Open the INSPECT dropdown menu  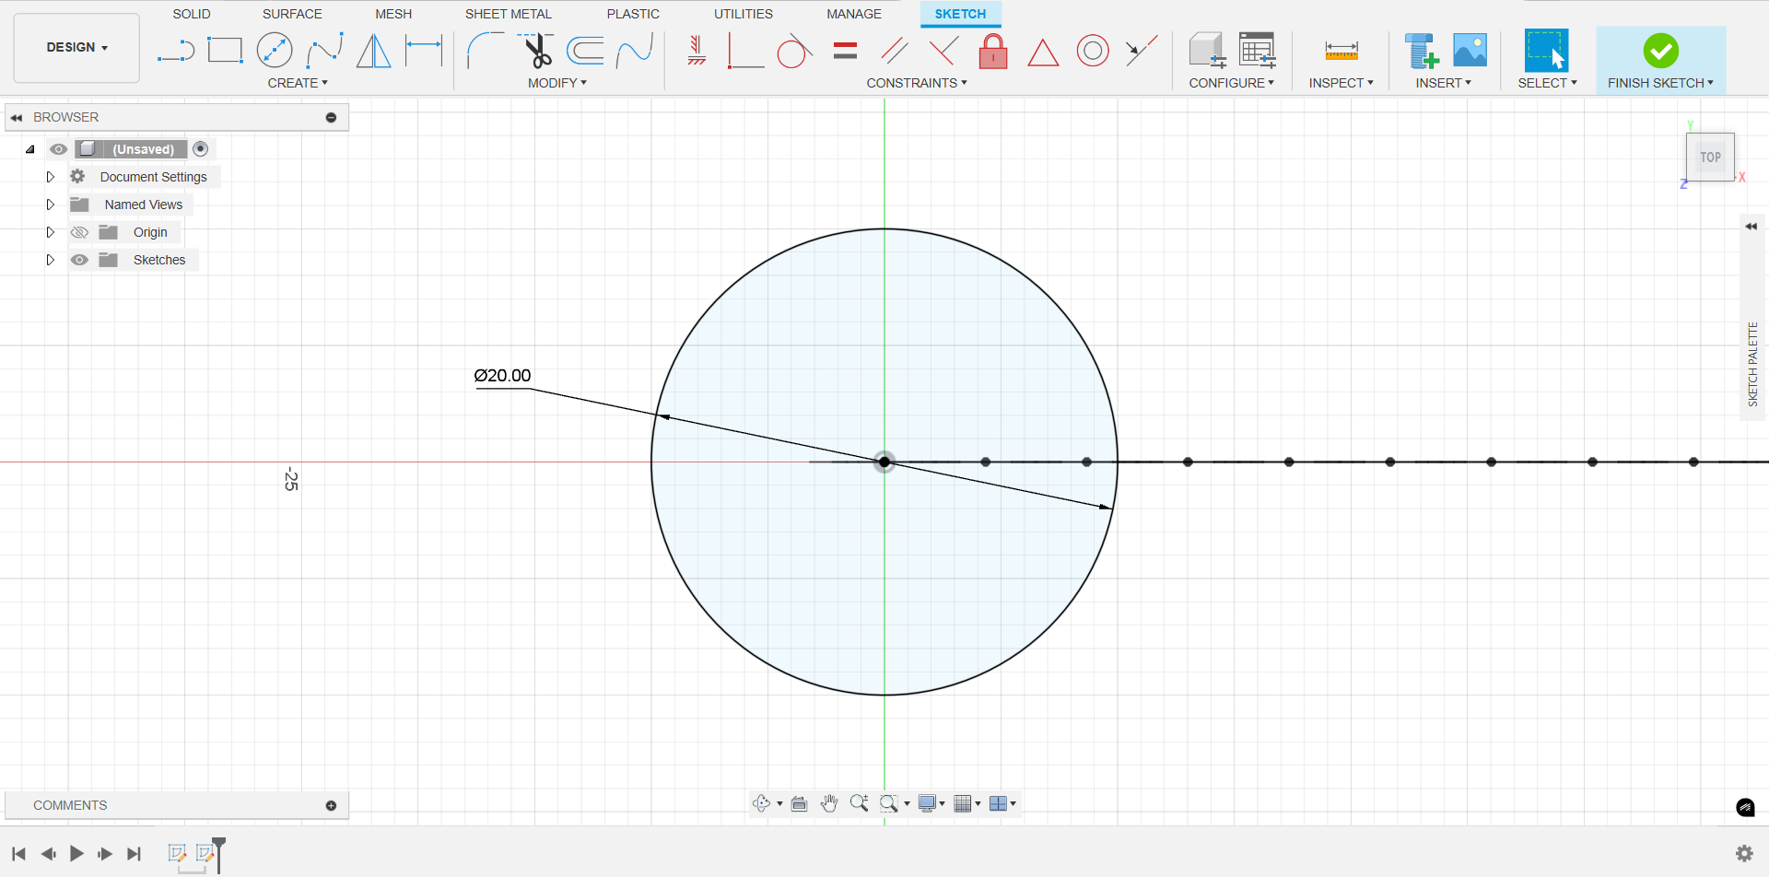(1341, 83)
